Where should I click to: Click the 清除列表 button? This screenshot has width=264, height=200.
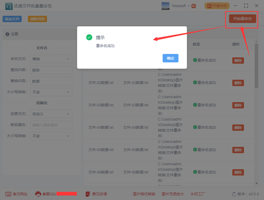37,19
